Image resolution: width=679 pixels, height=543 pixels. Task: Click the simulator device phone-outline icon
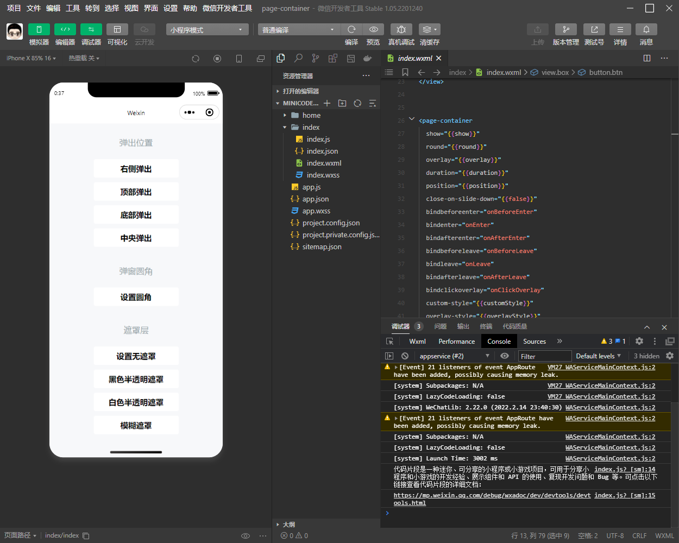tap(239, 58)
